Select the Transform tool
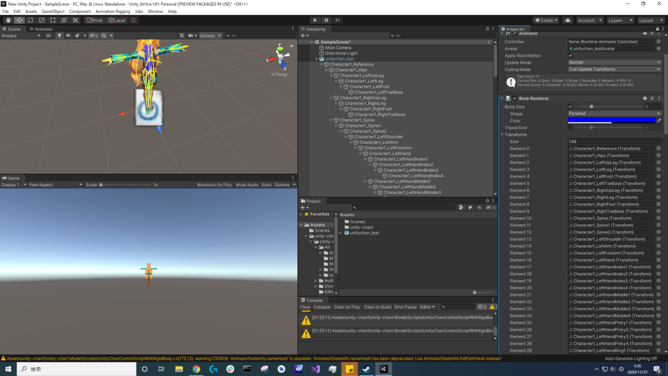668x376 pixels. [64, 20]
